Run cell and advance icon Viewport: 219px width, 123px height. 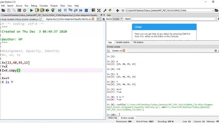[x=42, y=10]
